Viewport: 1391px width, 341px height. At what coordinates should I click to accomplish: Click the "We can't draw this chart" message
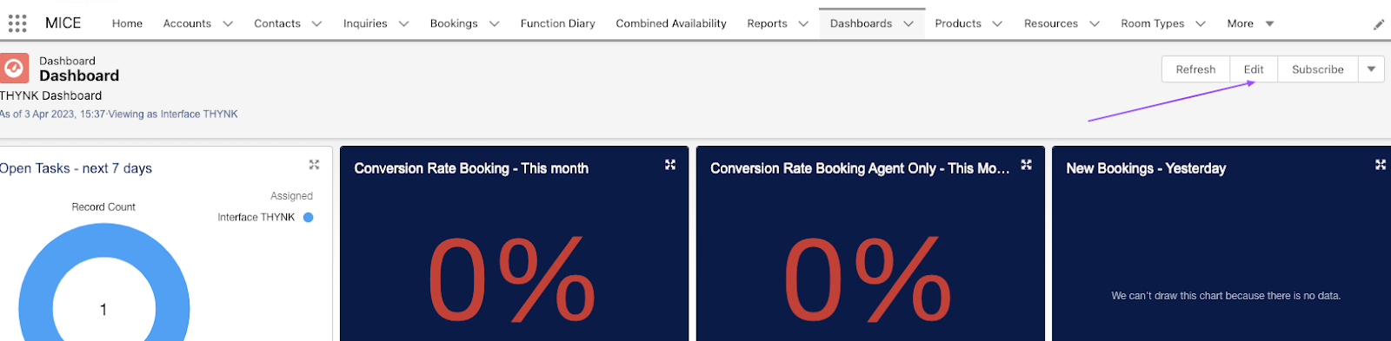(x=1226, y=296)
